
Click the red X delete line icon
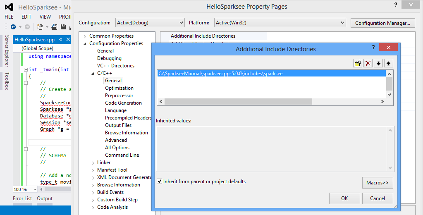368,63
